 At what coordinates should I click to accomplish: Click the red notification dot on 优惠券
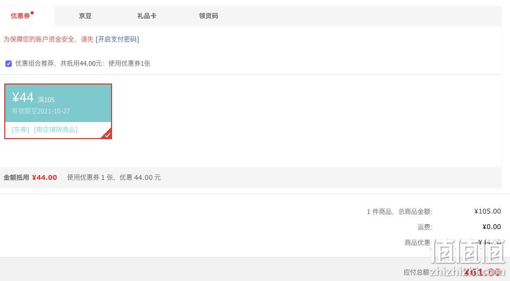32,13
